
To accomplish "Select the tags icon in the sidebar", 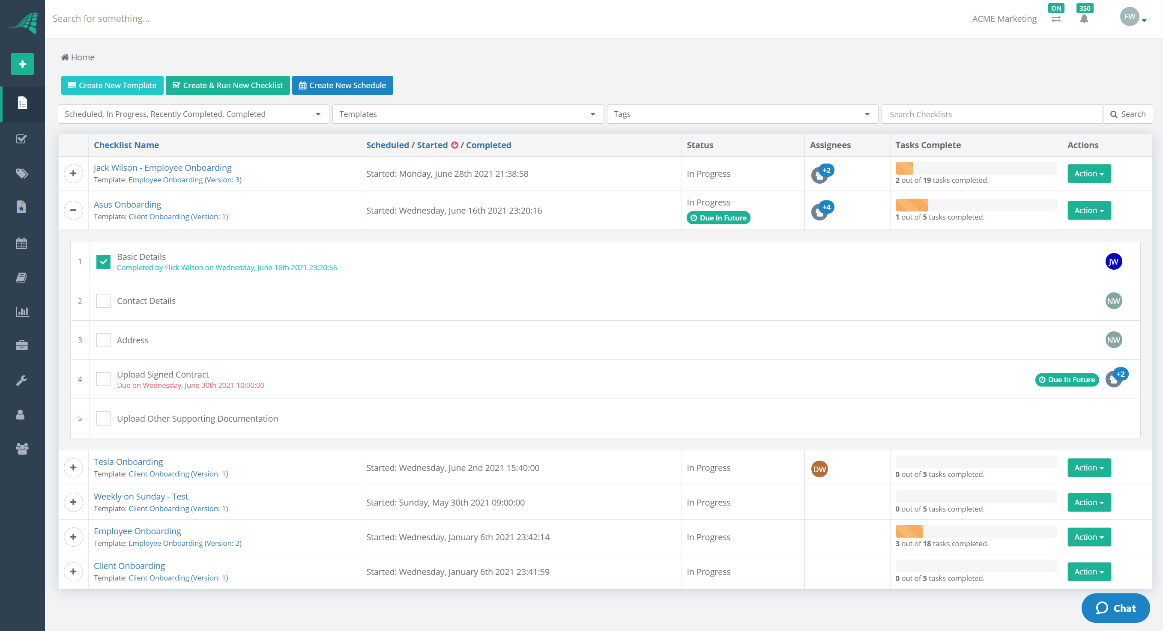I will pos(22,173).
